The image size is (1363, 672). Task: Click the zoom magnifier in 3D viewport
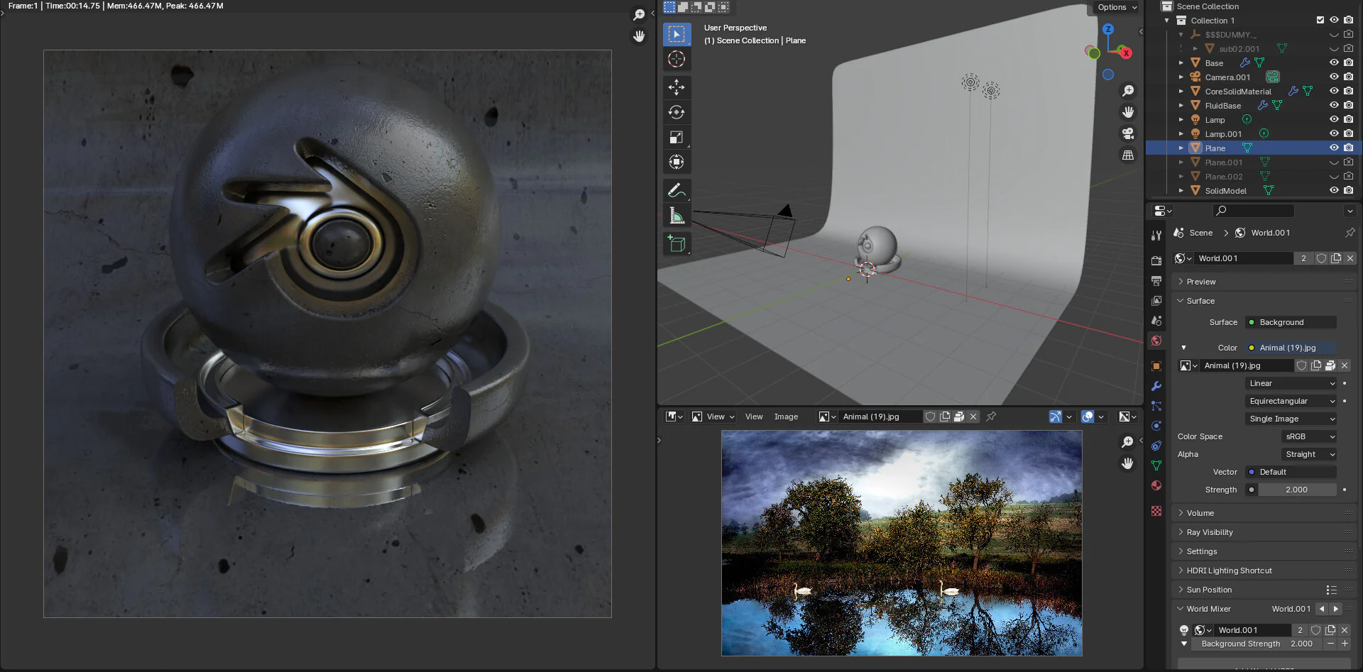pos(1127,91)
